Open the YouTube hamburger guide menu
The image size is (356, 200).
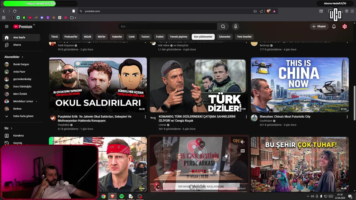pyautogui.click(x=7, y=26)
